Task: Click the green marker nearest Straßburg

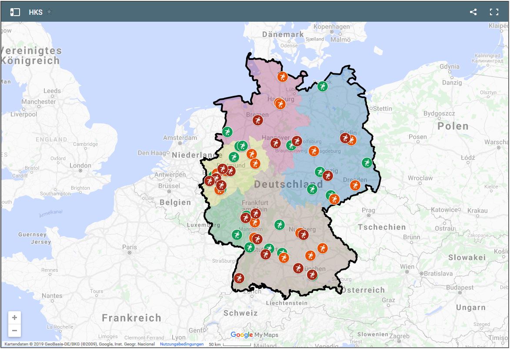Action: (x=250, y=247)
